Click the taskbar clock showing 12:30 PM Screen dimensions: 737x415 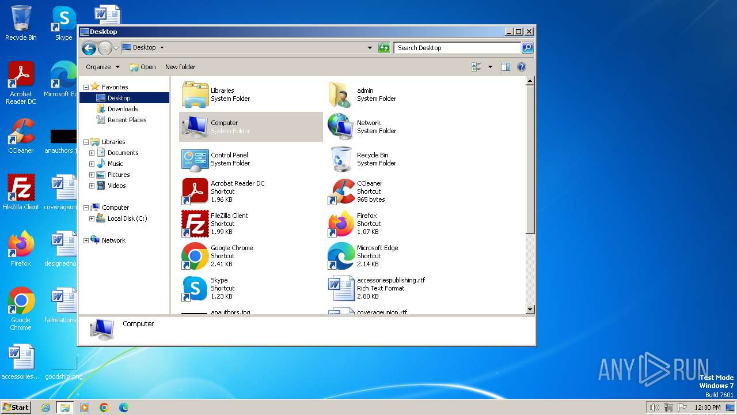708,408
